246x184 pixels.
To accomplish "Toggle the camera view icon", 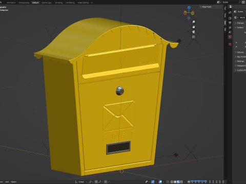I will click(x=194, y=32).
